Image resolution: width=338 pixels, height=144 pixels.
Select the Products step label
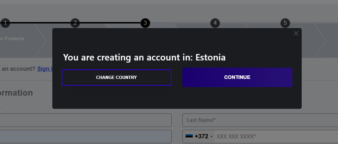(12, 38)
